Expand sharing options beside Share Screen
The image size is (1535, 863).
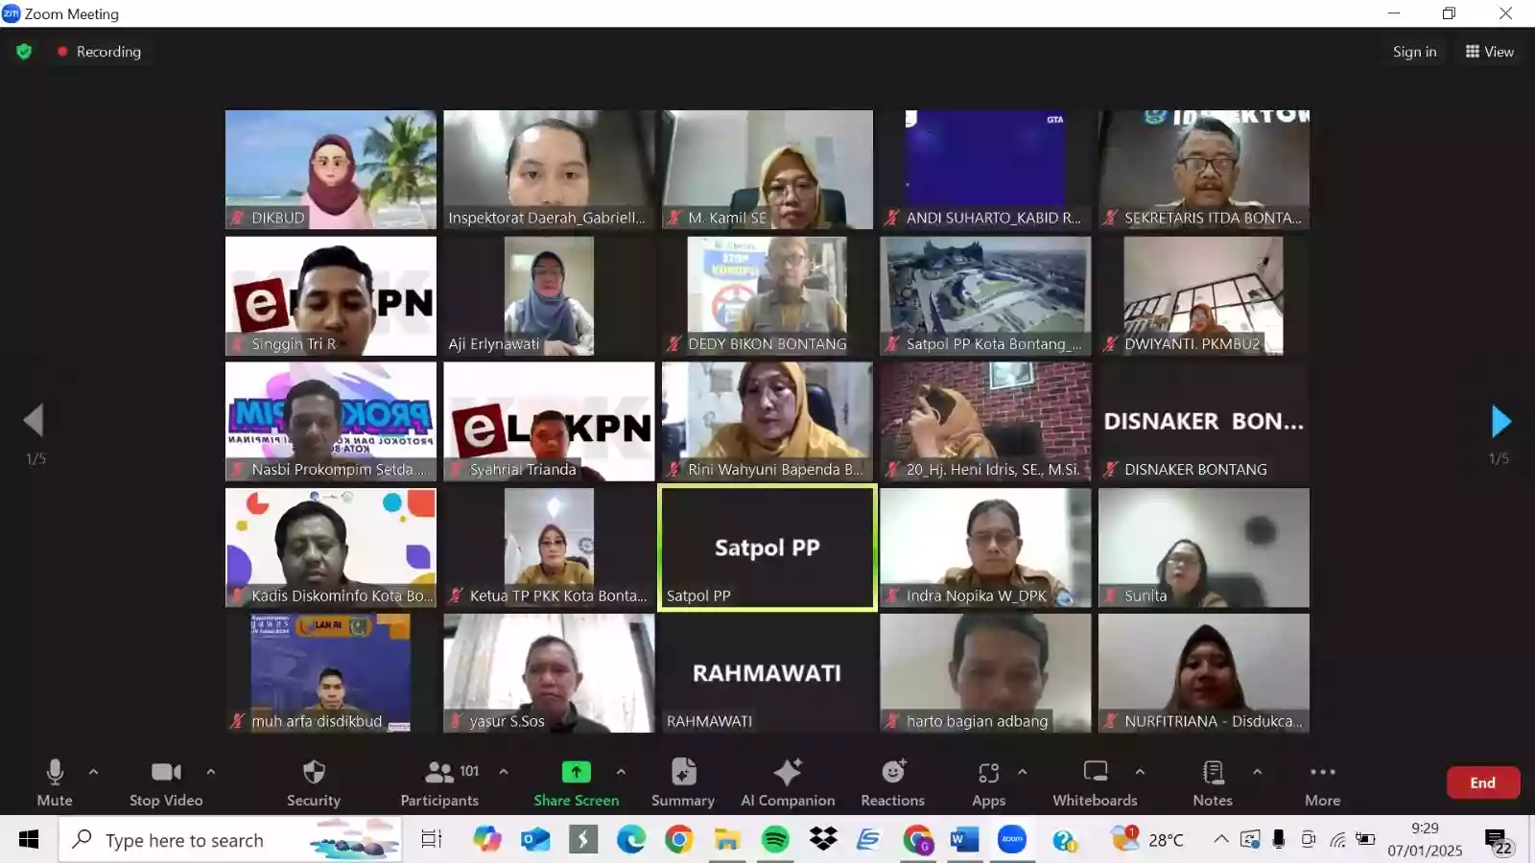(x=622, y=771)
